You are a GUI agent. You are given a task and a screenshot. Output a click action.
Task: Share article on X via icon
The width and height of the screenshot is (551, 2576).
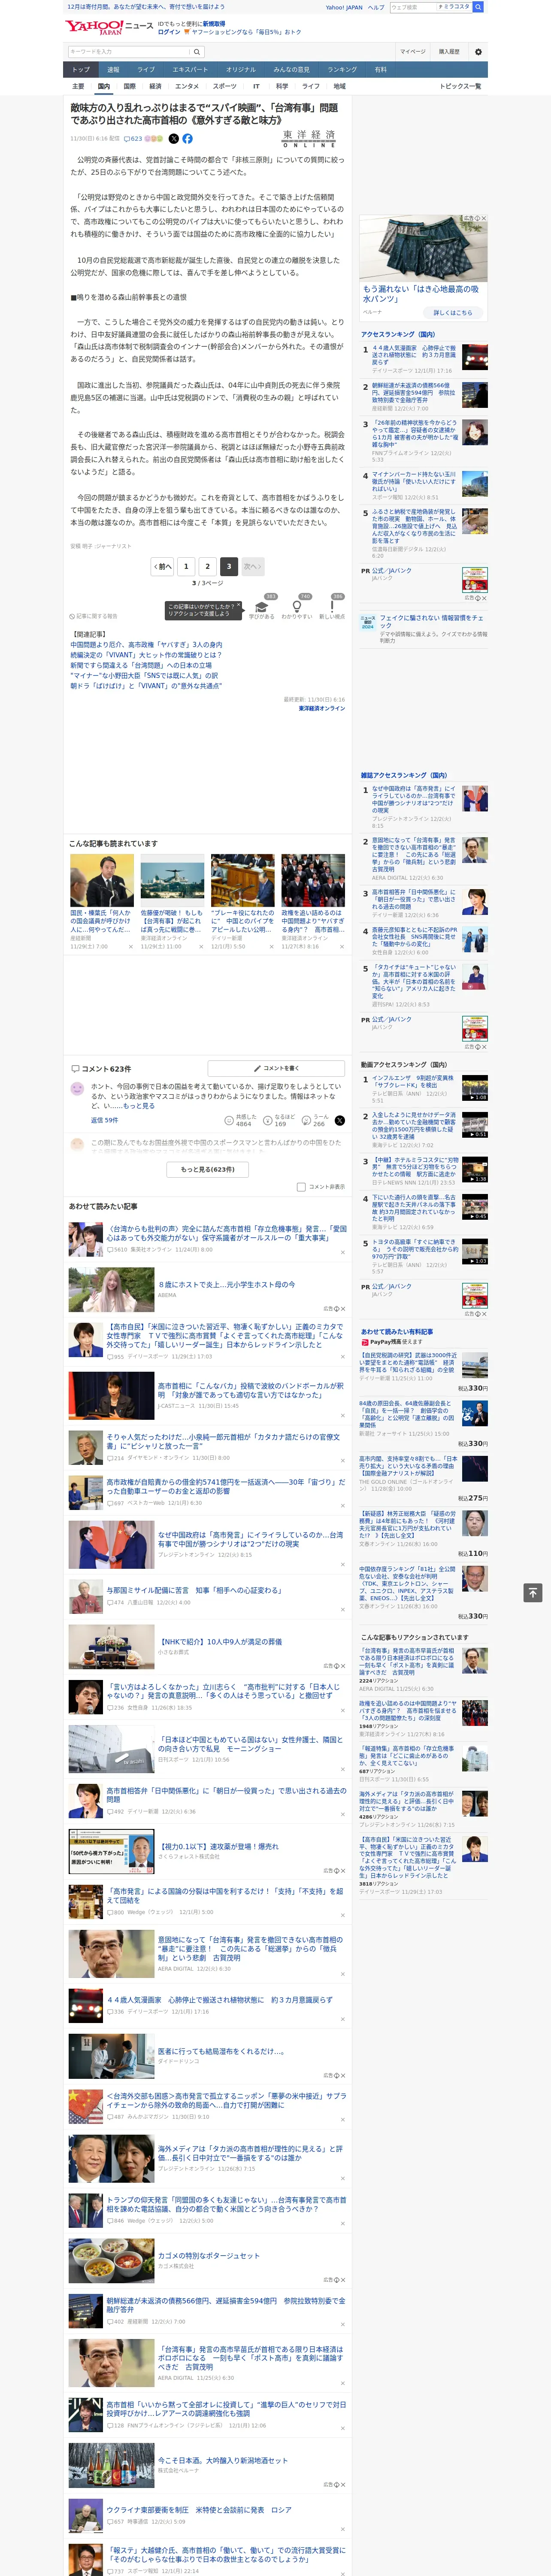174,139
